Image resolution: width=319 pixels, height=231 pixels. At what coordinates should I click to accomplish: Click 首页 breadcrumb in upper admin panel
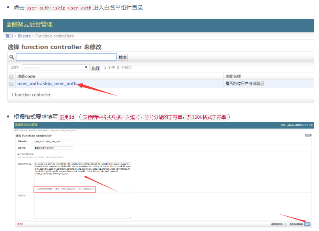pos(9,36)
